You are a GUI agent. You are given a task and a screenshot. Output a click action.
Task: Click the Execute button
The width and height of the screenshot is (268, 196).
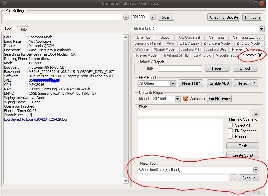point(249,178)
